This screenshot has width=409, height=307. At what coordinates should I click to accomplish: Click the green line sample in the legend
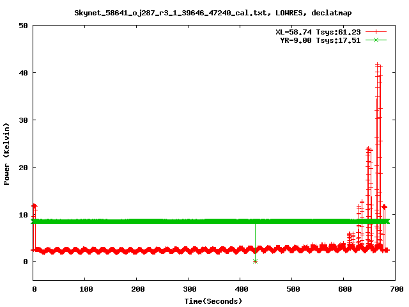[x=376, y=40]
